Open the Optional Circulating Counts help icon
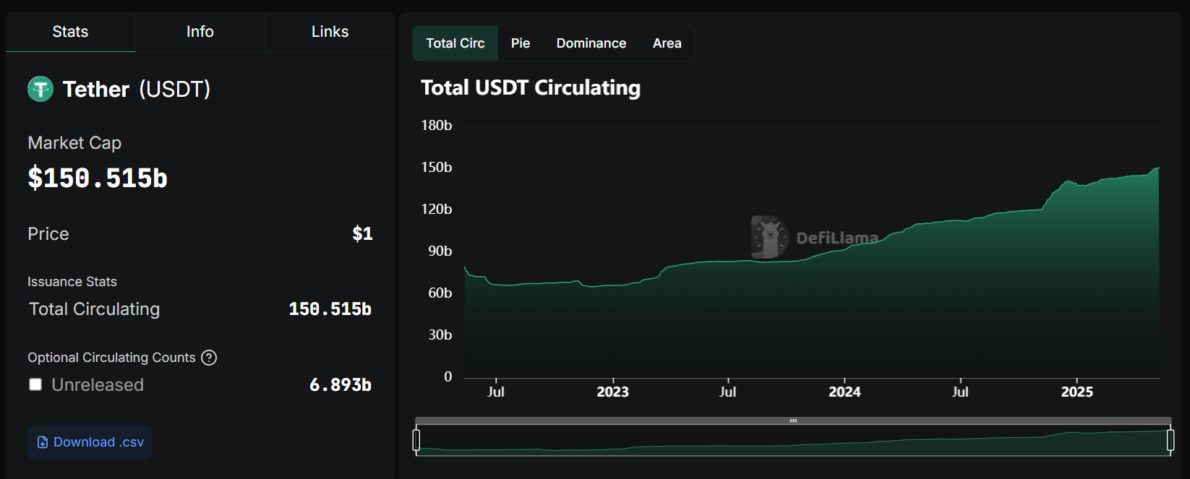 [x=209, y=358]
